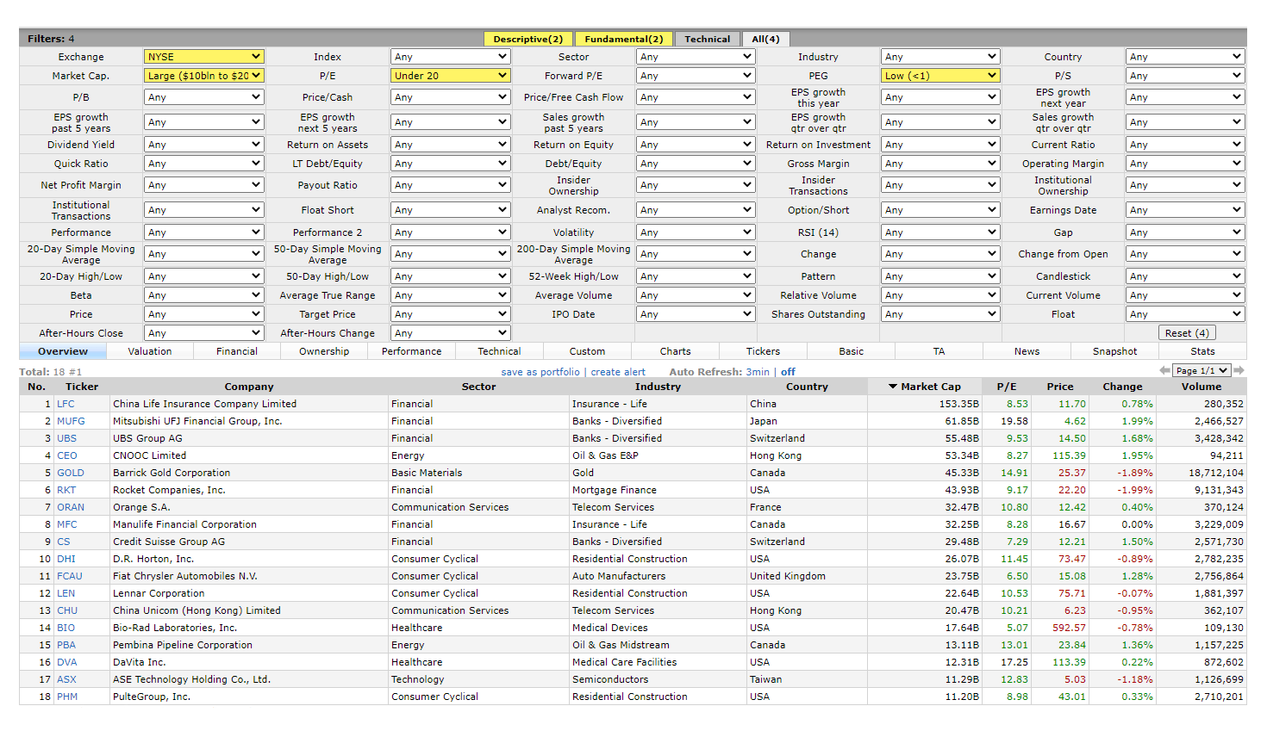
Task: Switch to the All(4) filter tab
Action: (x=765, y=39)
